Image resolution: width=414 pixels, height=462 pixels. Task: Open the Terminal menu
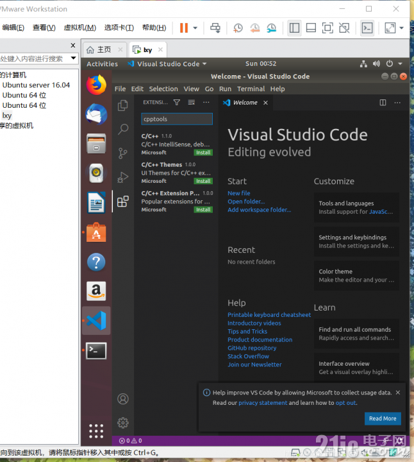click(251, 89)
